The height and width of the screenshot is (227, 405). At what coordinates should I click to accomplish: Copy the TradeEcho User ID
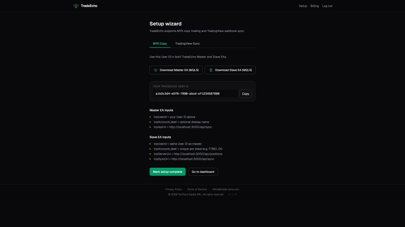pos(246,94)
